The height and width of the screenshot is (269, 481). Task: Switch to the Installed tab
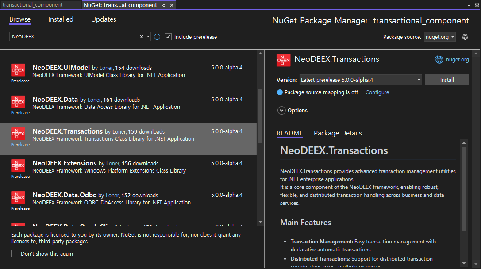pyautogui.click(x=61, y=19)
